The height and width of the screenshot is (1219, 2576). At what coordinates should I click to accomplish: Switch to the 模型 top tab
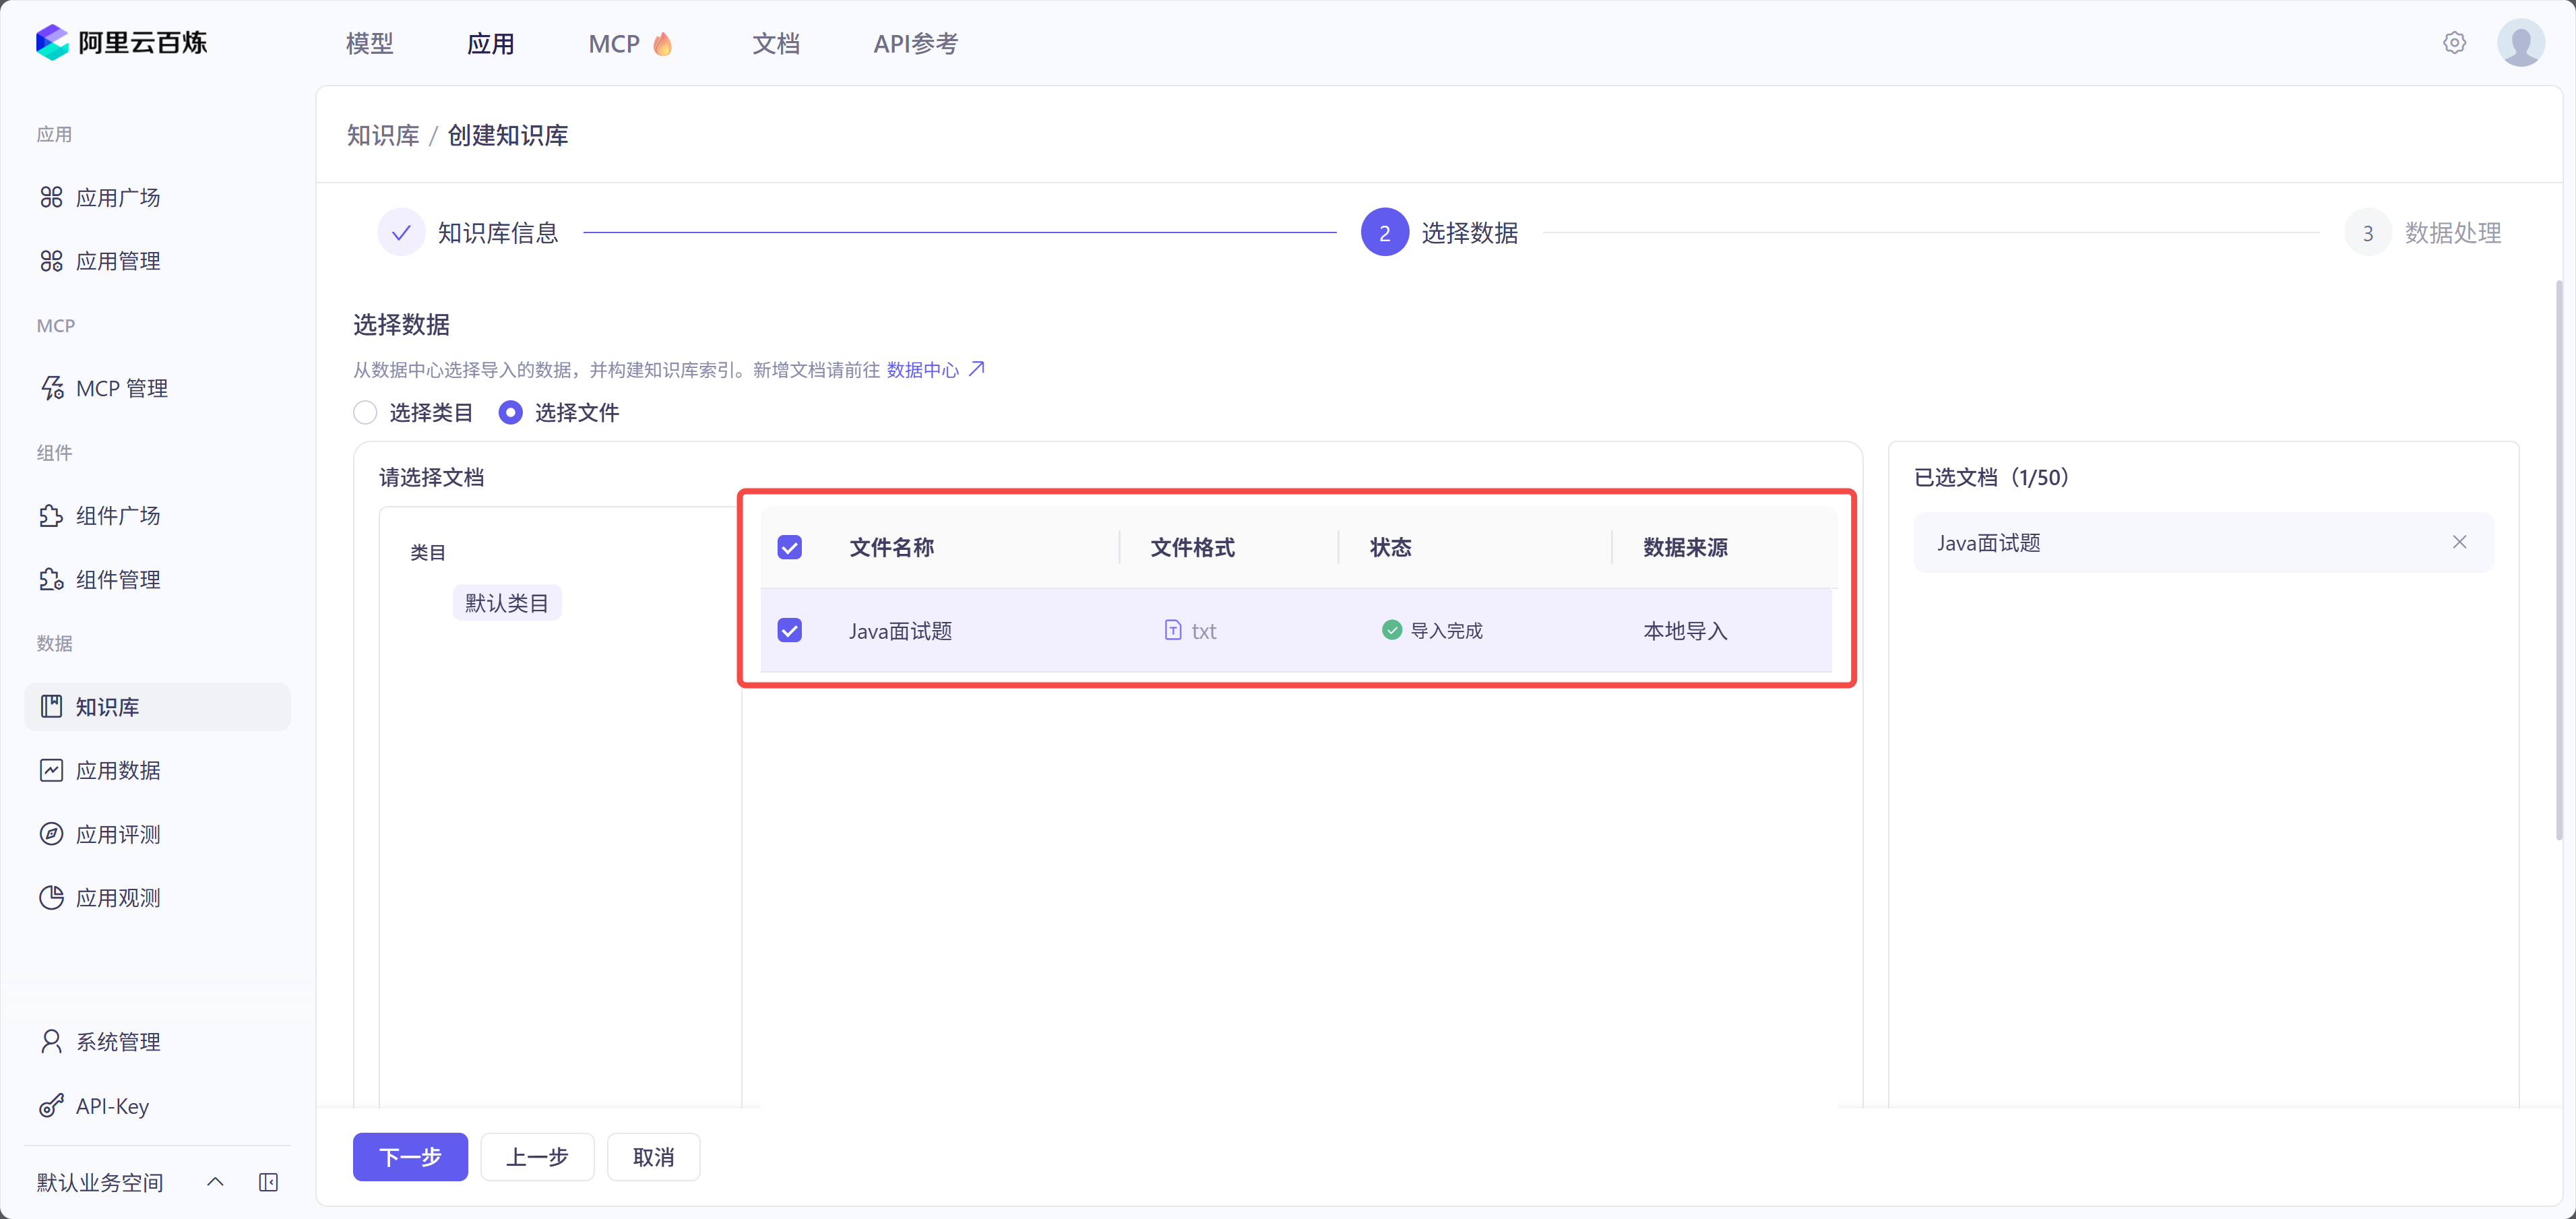(x=369, y=44)
